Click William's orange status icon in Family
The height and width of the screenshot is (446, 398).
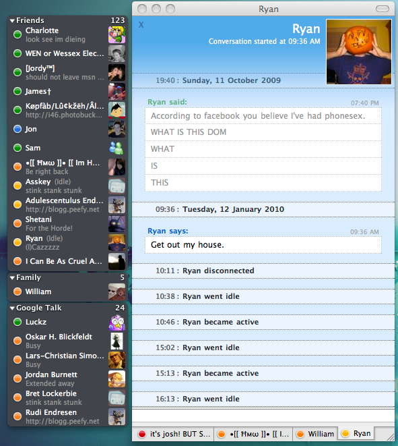pyautogui.click(x=18, y=291)
